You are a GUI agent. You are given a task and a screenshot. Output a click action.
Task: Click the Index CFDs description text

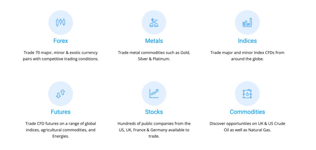click(x=247, y=56)
